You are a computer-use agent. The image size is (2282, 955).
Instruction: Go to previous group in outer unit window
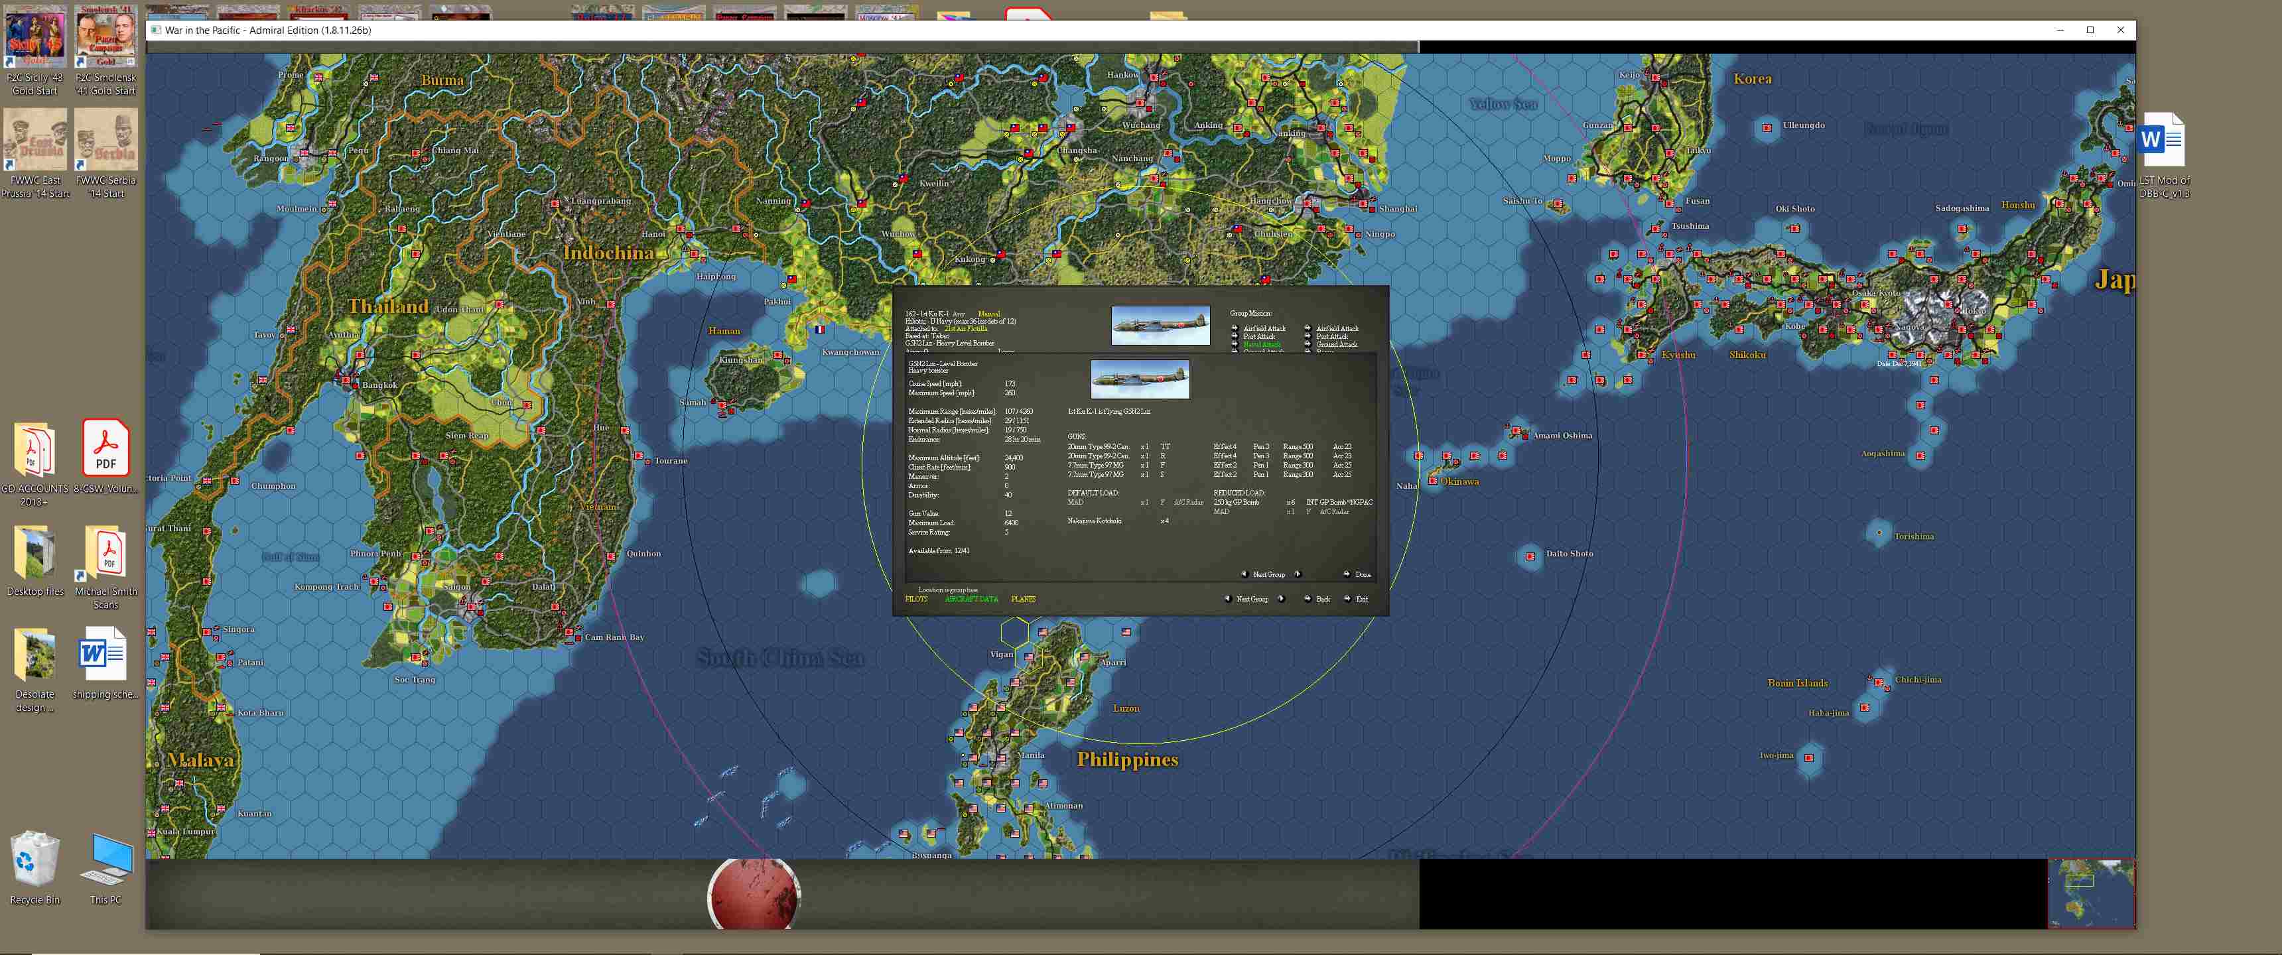point(1227,599)
